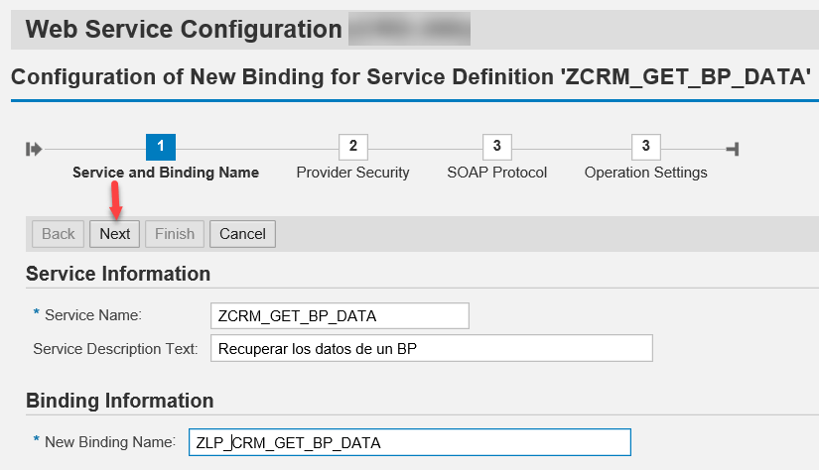Click the Finish button
This screenshot has width=819, height=470.
[175, 234]
